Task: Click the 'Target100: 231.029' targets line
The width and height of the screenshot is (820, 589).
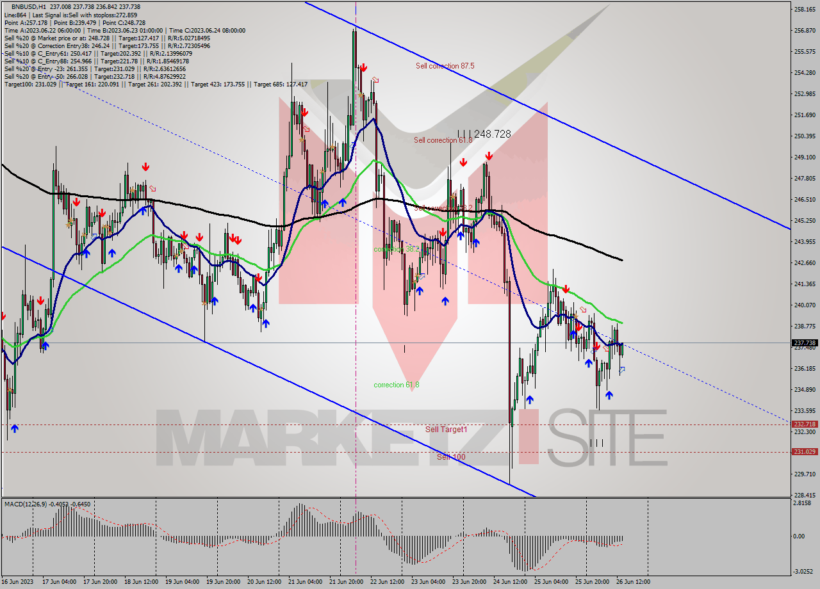Action: (x=156, y=84)
